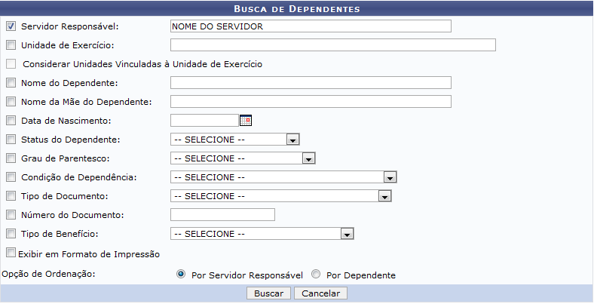594x304 pixels.
Task: Click the Servidor Responsável name field
Action: point(311,26)
